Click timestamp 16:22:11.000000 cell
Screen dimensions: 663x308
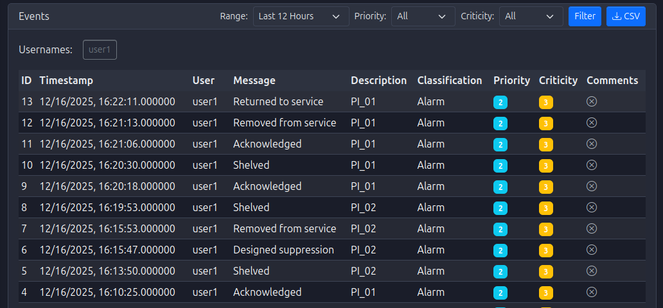[107, 101]
